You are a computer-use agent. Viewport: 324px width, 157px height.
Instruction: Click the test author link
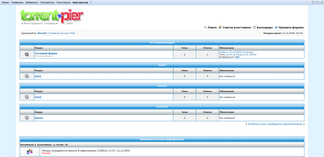tap(237, 57)
